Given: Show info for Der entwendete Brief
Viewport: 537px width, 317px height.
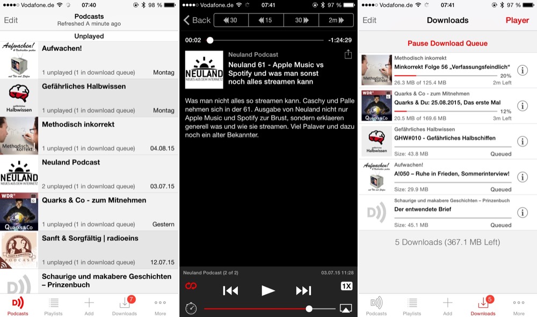Looking at the screenshot, I should click(522, 213).
